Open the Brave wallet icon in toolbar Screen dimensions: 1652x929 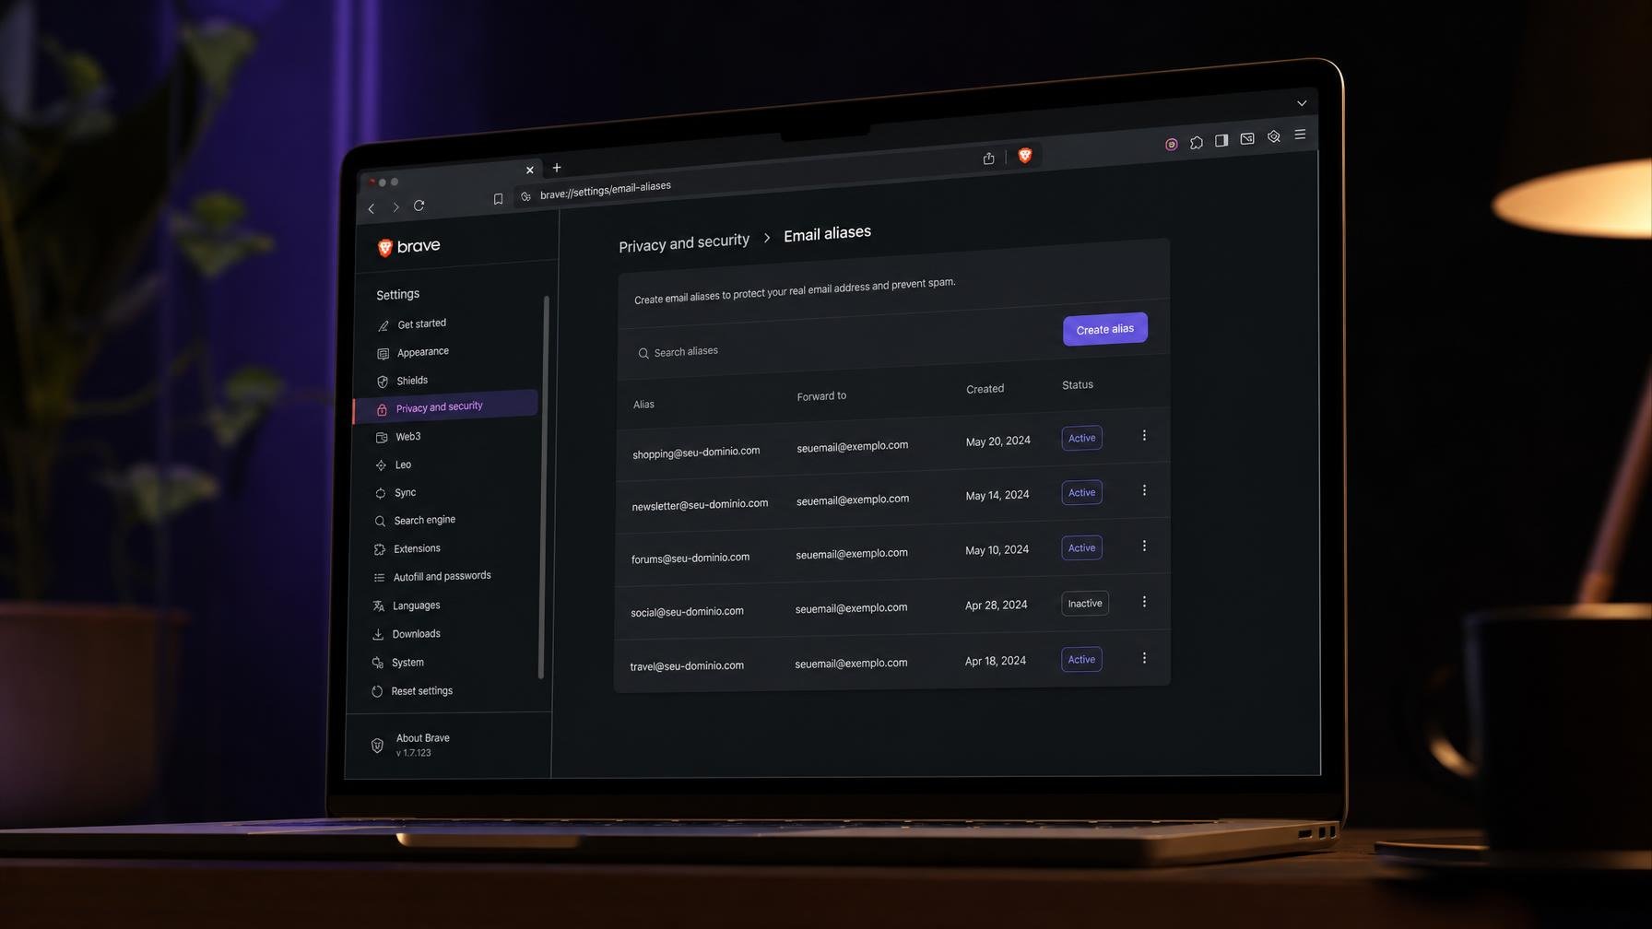[x=1247, y=138]
